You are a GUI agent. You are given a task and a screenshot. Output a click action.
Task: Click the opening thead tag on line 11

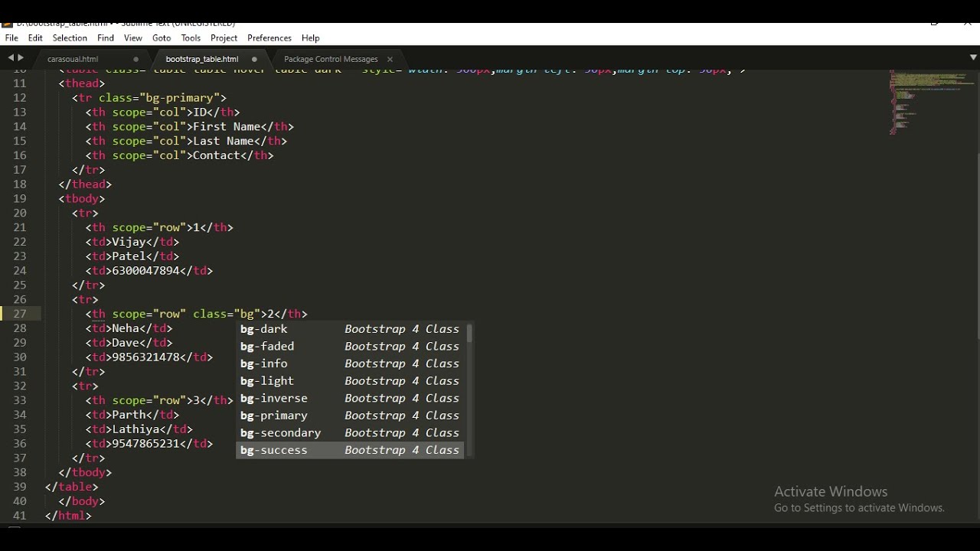click(82, 83)
